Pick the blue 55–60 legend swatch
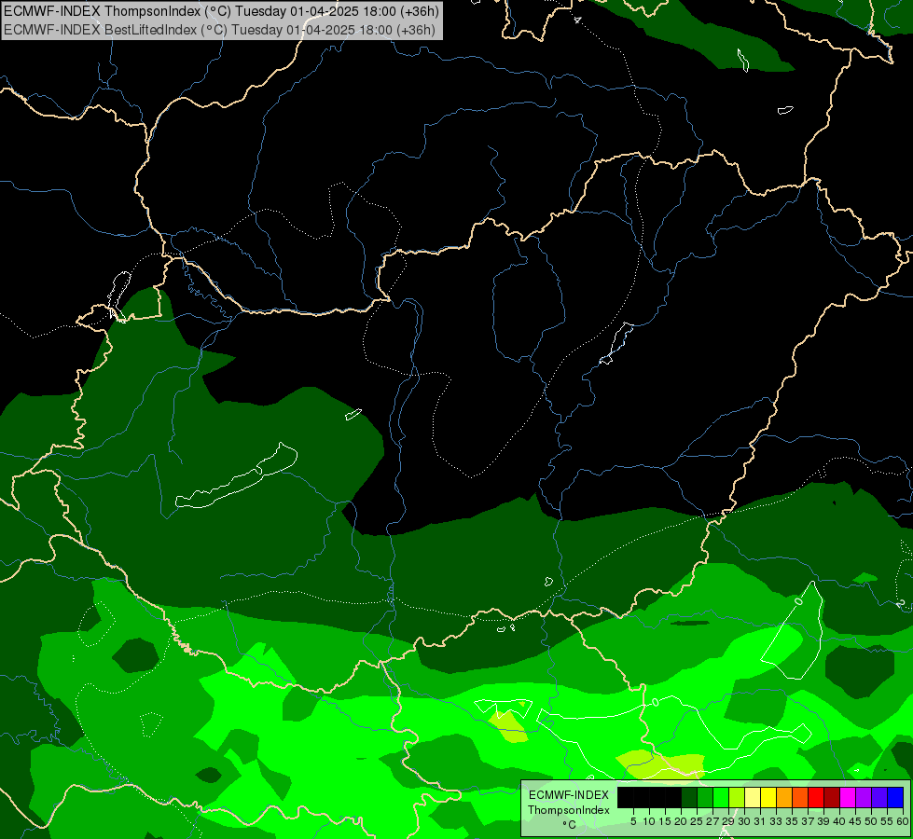Image resolution: width=913 pixels, height=839 pixels. [895, 797]
